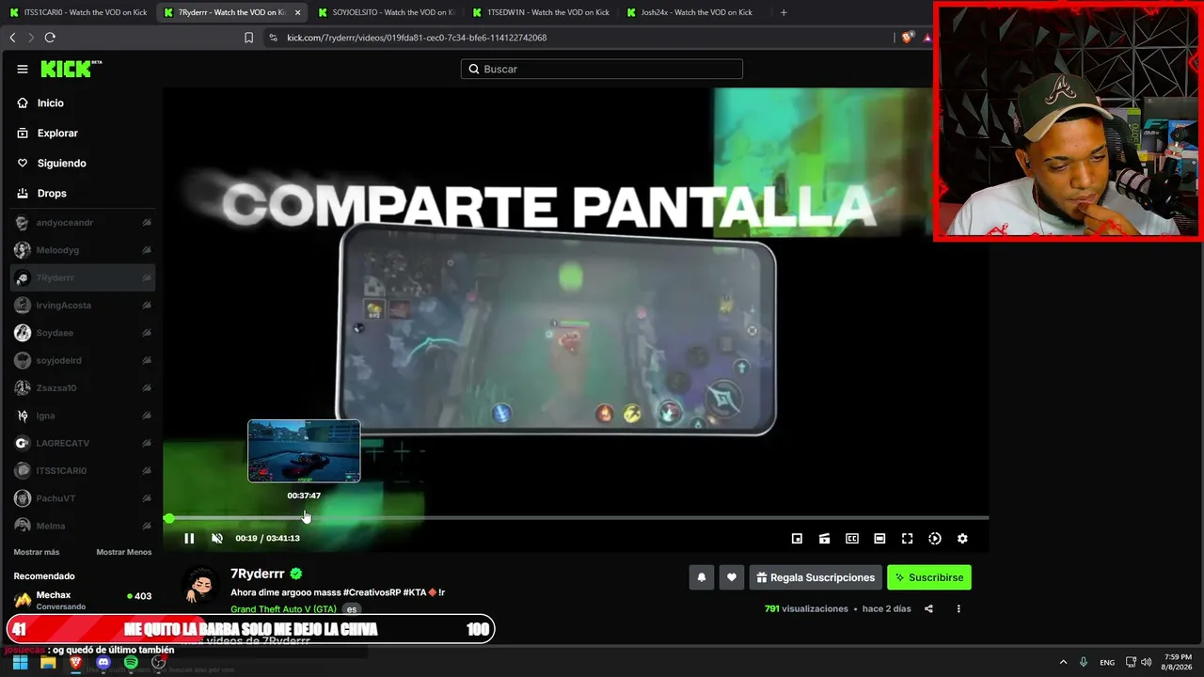Open Meima channel in sidebar
This screenshot has height=677, width=1204.
point(83,526)
